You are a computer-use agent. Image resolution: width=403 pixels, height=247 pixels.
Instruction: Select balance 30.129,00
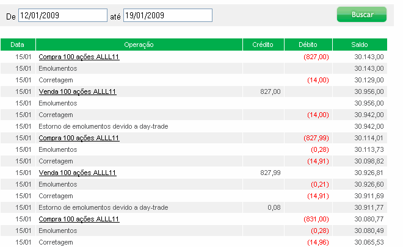pyautogui.click(x=369, y=80)
